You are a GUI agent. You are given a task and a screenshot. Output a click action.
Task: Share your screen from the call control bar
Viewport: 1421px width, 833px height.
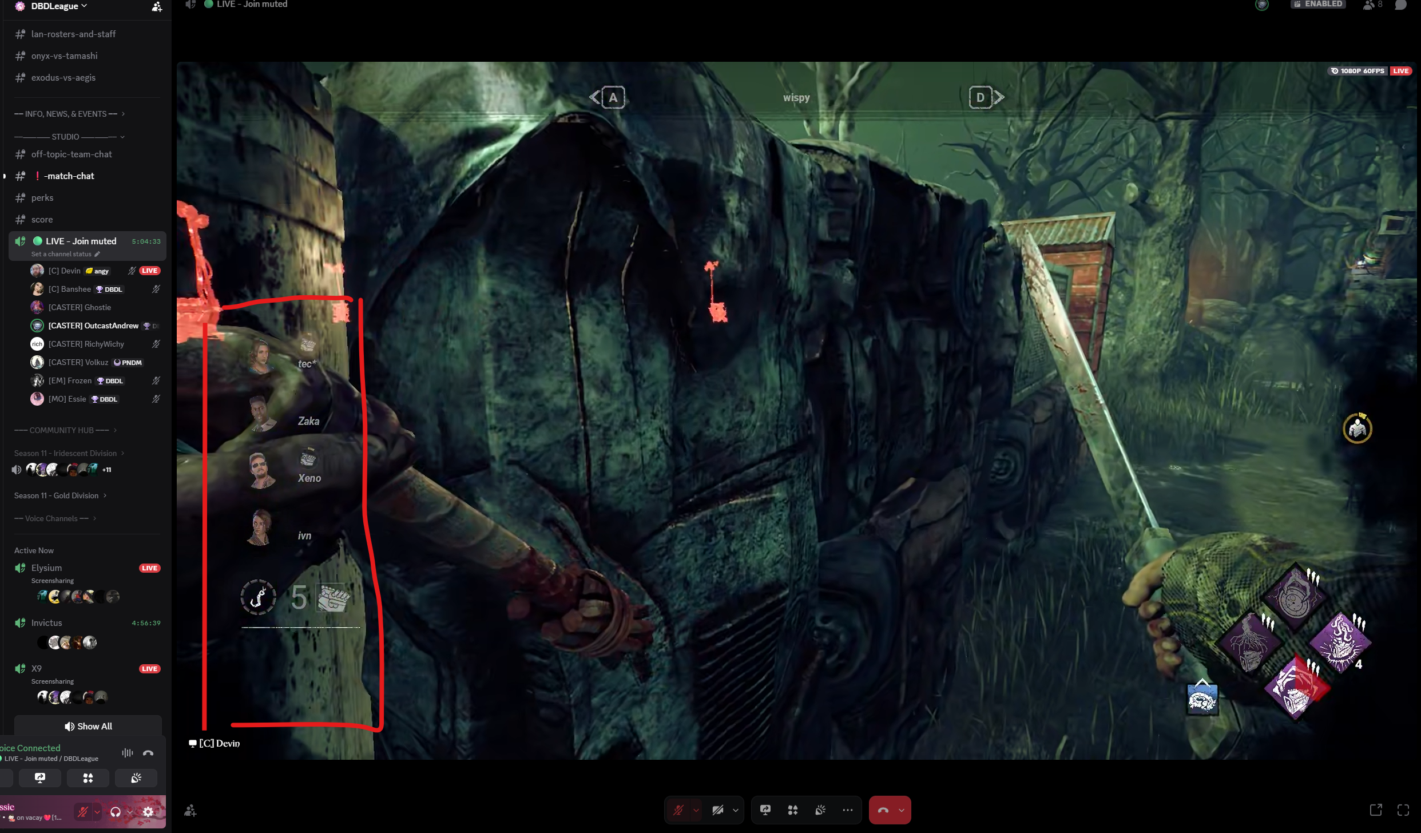[765, 810]
